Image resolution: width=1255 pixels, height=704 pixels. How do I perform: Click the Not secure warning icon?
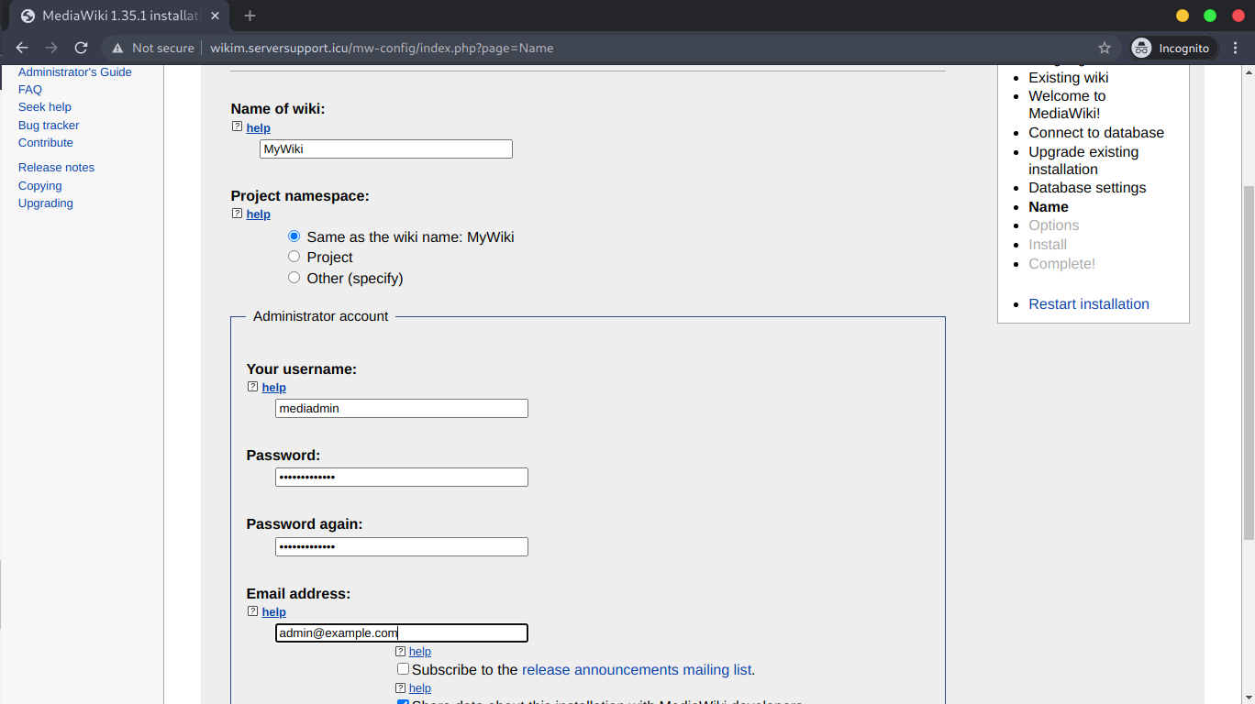click(x=117, y=48)
